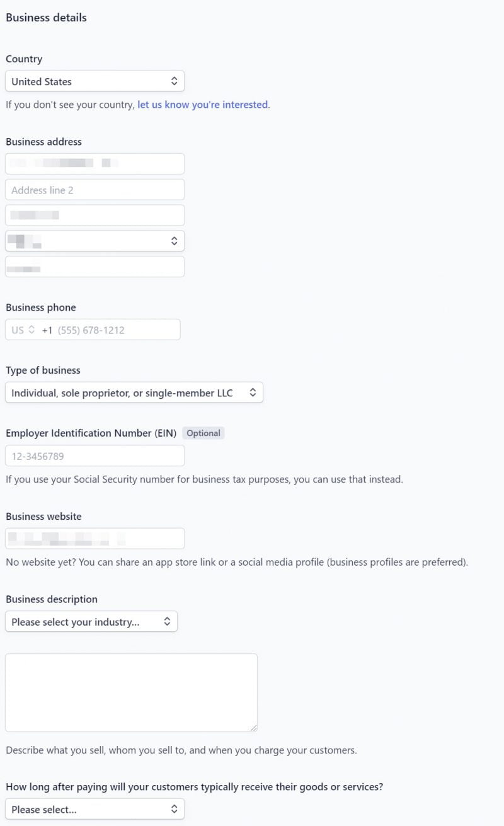Click the ZIP code field under Business address

click(94, 267)
